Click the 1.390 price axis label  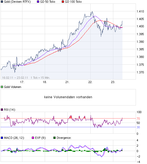pyautogui.click(x=140, y=42)
